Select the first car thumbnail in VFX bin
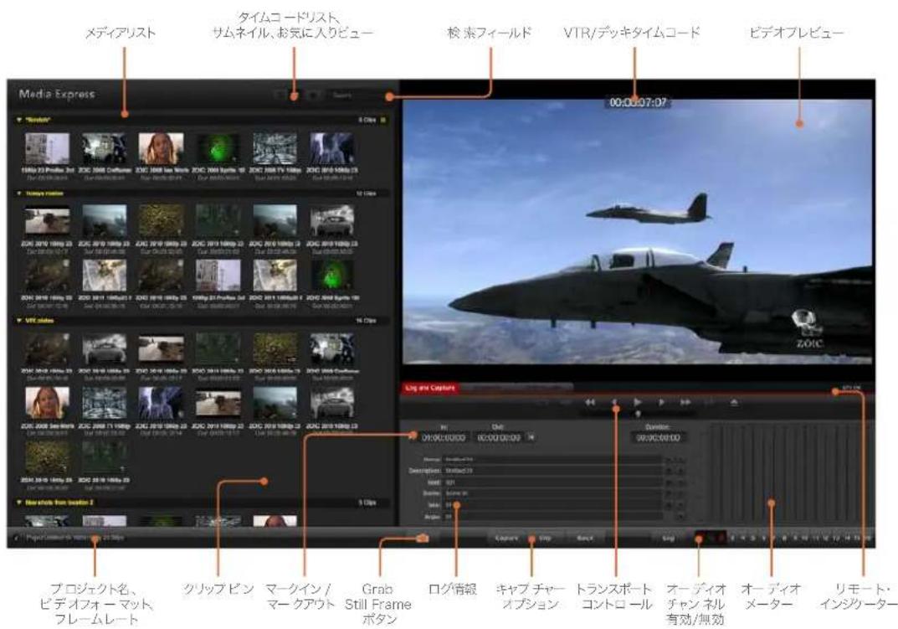Screen dimensions: 898x629 click(x=105, y=348)
